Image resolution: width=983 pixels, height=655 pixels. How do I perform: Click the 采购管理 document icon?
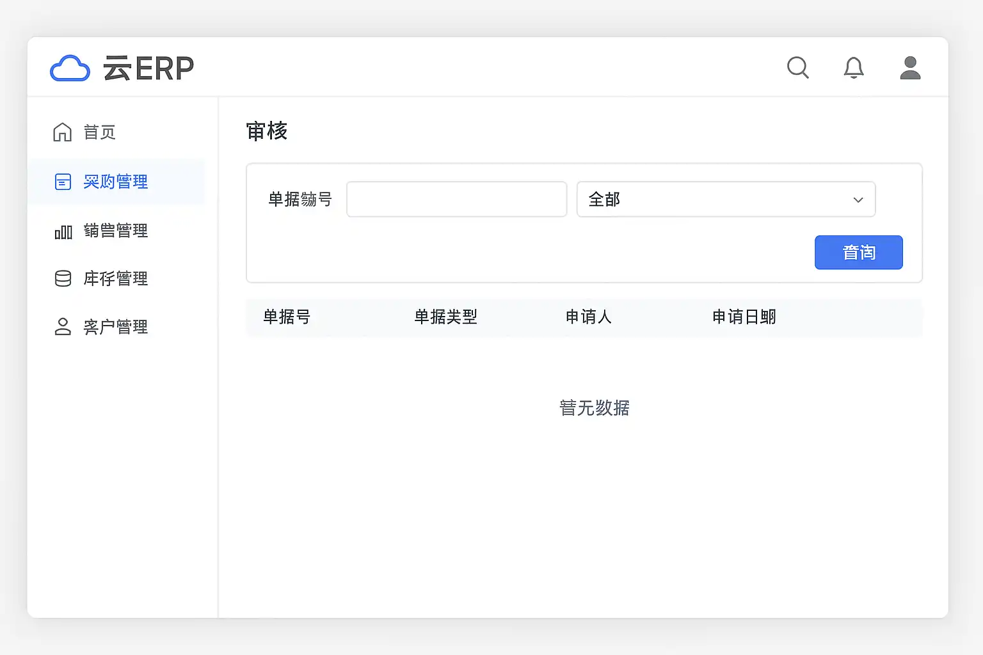[x=63, y=182]
